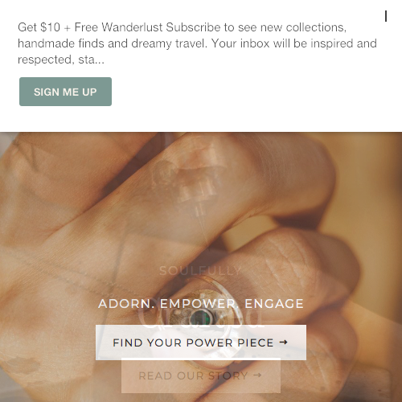Screen dimensions: 402x402
Task: Select the ADORN. EMPOWER. ENGAGE heading
Action: [201, 304]
